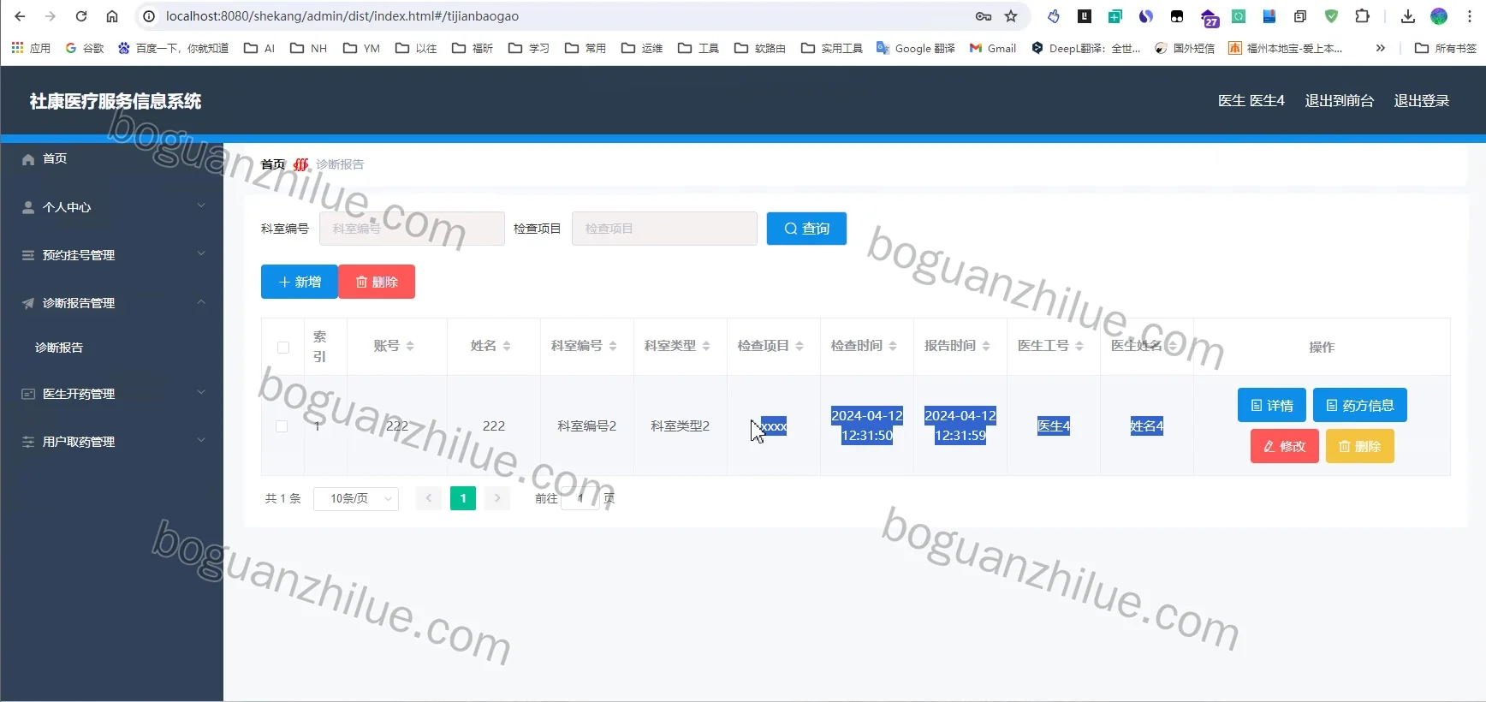This screenshot has width=1486, height=702.
Task: Open 详情 for the 222 row
Action: 1272,405
